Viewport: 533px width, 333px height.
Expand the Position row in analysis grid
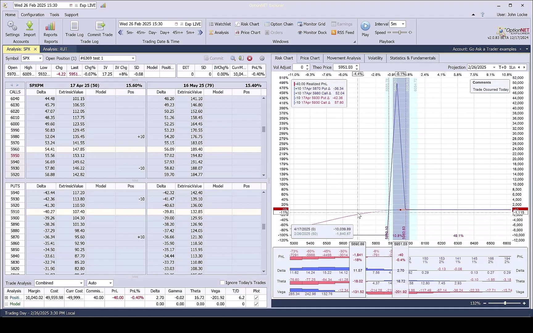[6, 298]
